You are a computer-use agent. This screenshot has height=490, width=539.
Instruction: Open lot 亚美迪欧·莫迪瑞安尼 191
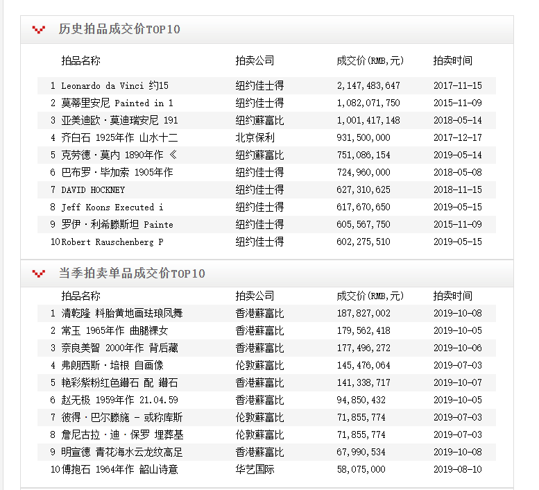click(x=119, y=120)
